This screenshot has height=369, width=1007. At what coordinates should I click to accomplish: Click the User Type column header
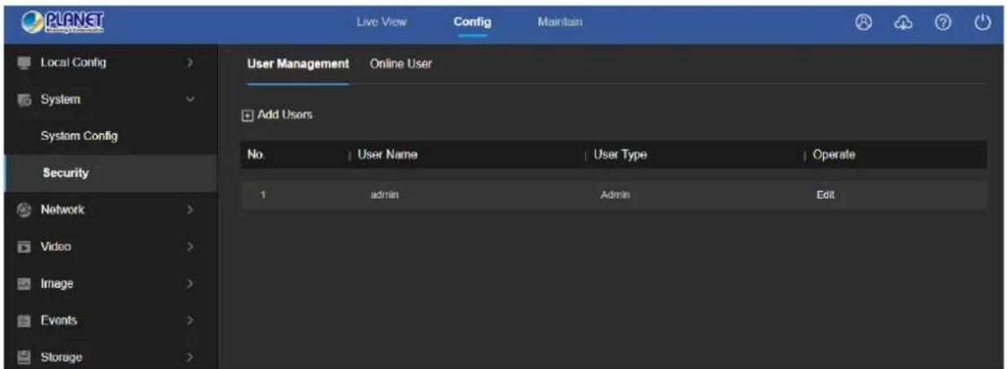coord(620,154)
